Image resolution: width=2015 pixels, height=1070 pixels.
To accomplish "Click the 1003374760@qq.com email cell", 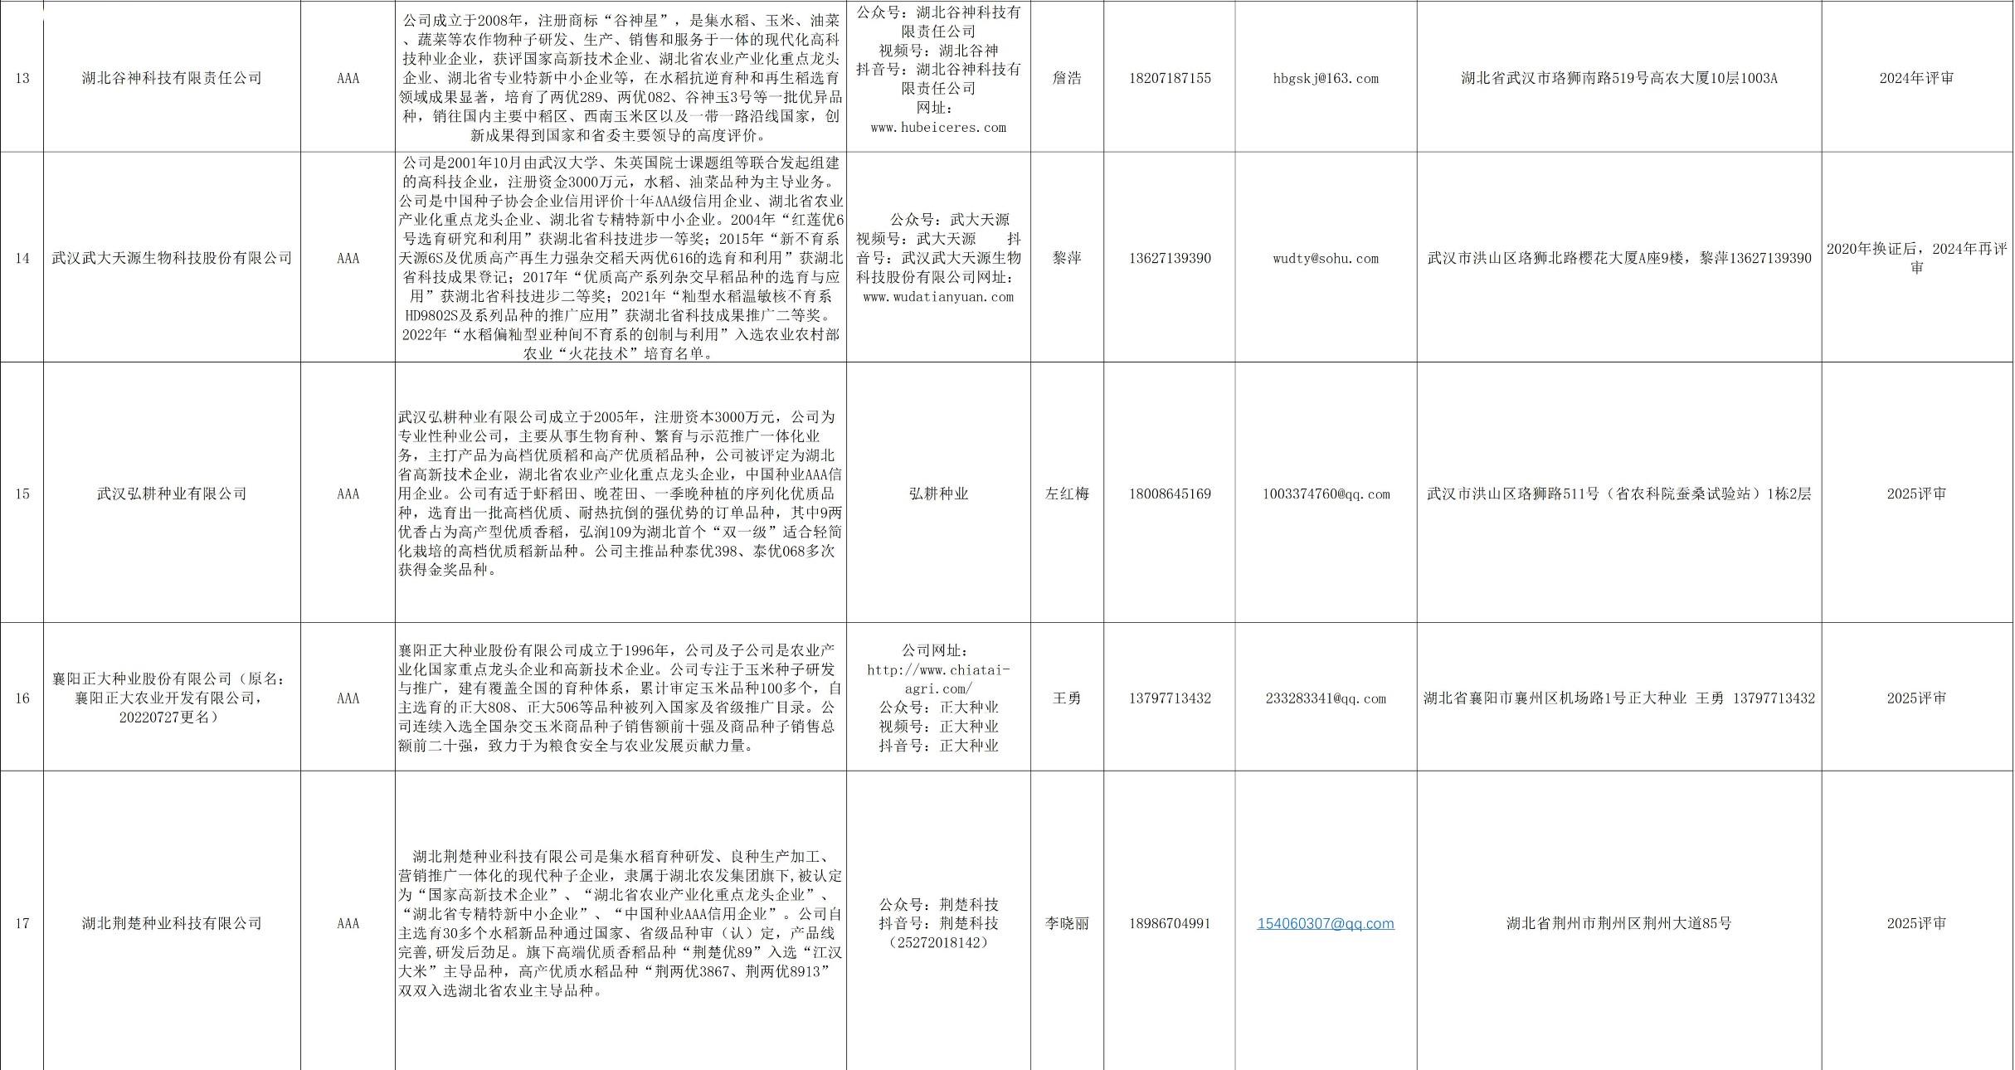I will tap(1326, 494).
